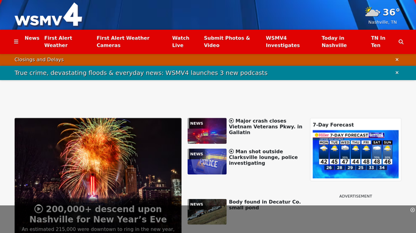Open the 7-Day Forecast image
The image size is (416, 233).
(356, 154)
